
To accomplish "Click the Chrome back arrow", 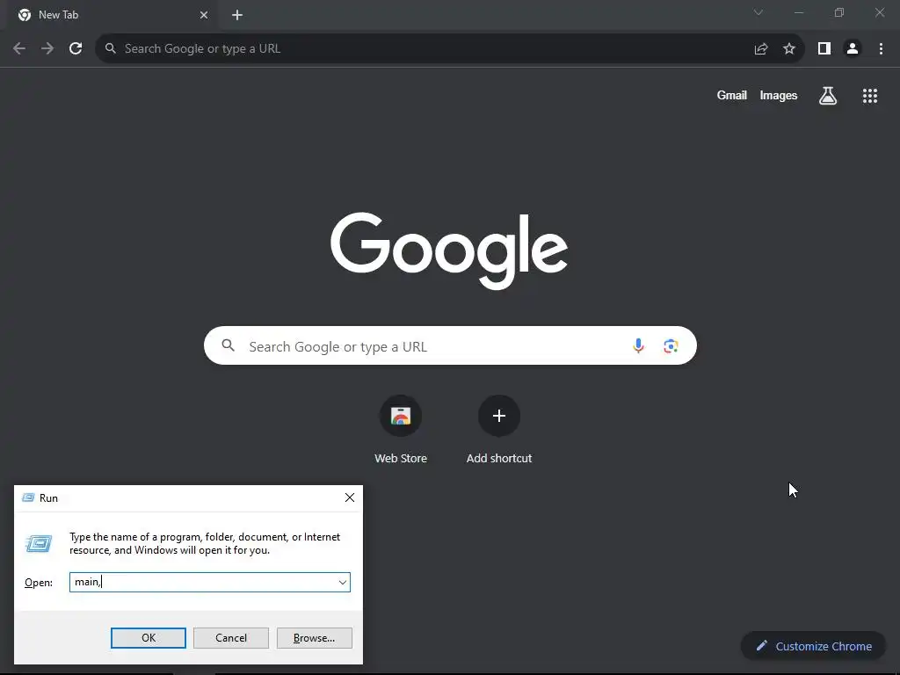I will (x=19, y=49).
